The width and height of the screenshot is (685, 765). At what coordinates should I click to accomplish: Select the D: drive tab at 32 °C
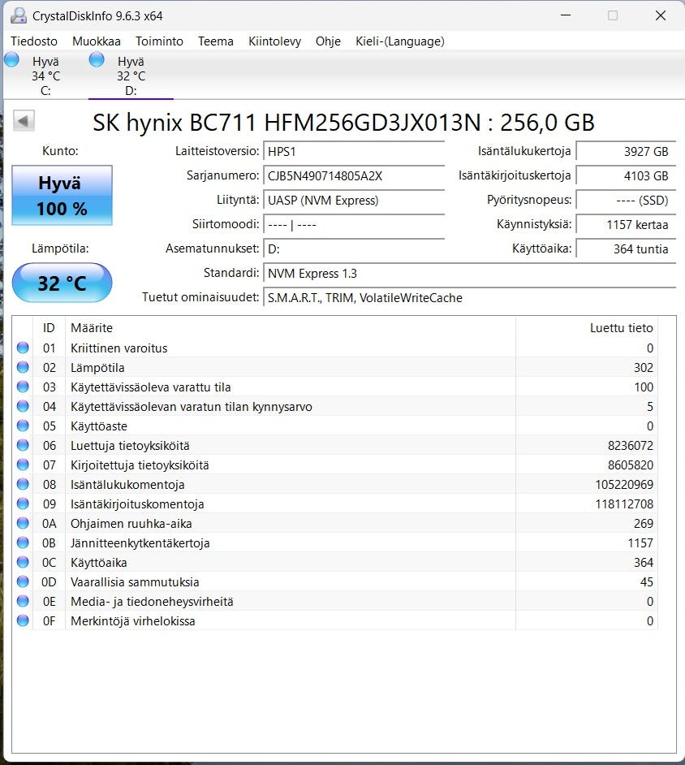click(x=131, y=76)
